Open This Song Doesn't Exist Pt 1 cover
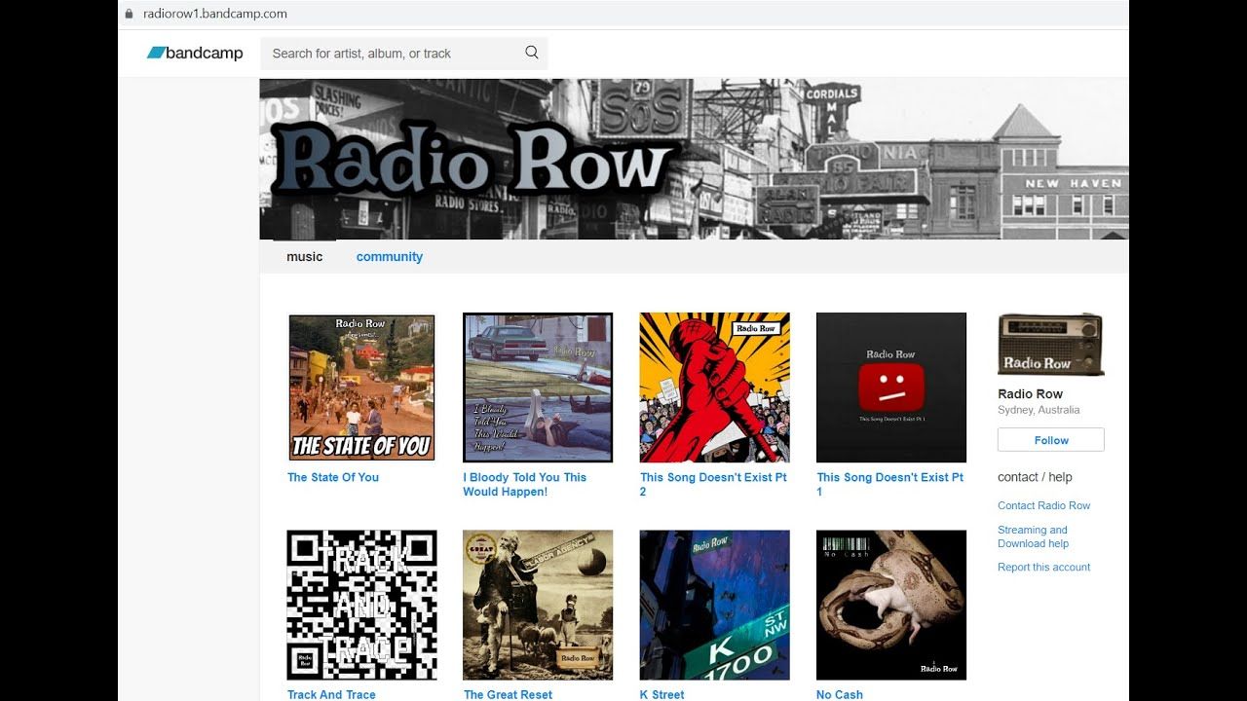This screenshot has height=701, width=1247. tap(890, 387)
